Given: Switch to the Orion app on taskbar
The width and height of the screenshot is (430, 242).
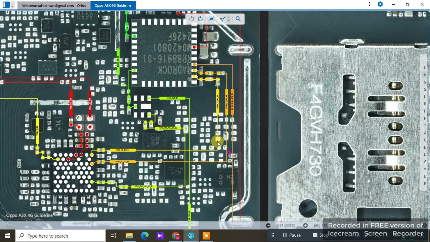Looking at the screenshot, I should pos(191,236).
